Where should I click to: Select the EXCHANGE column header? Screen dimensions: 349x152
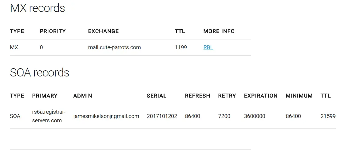point(103,31)
